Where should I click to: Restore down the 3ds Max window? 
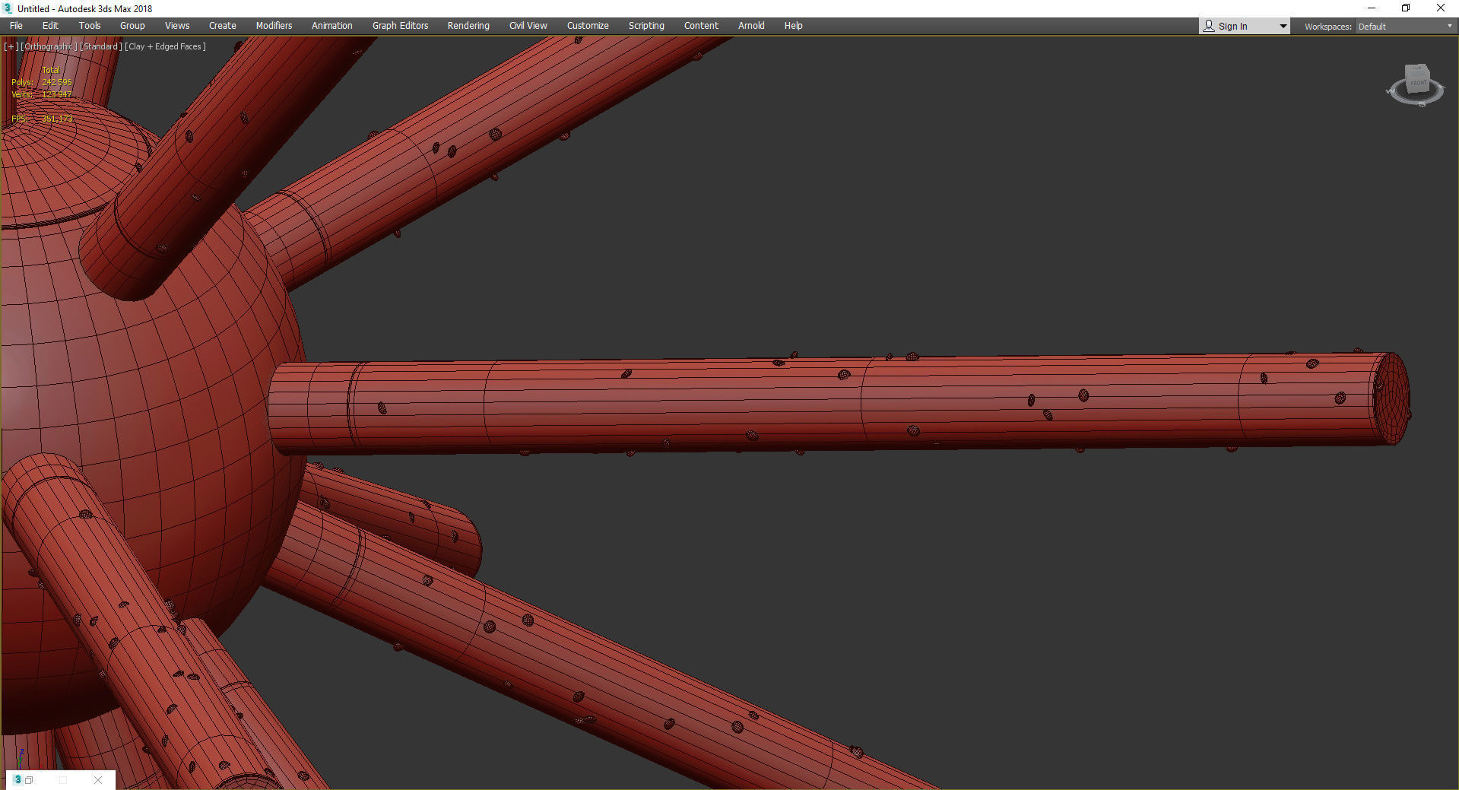click(x=1406, y=8)
